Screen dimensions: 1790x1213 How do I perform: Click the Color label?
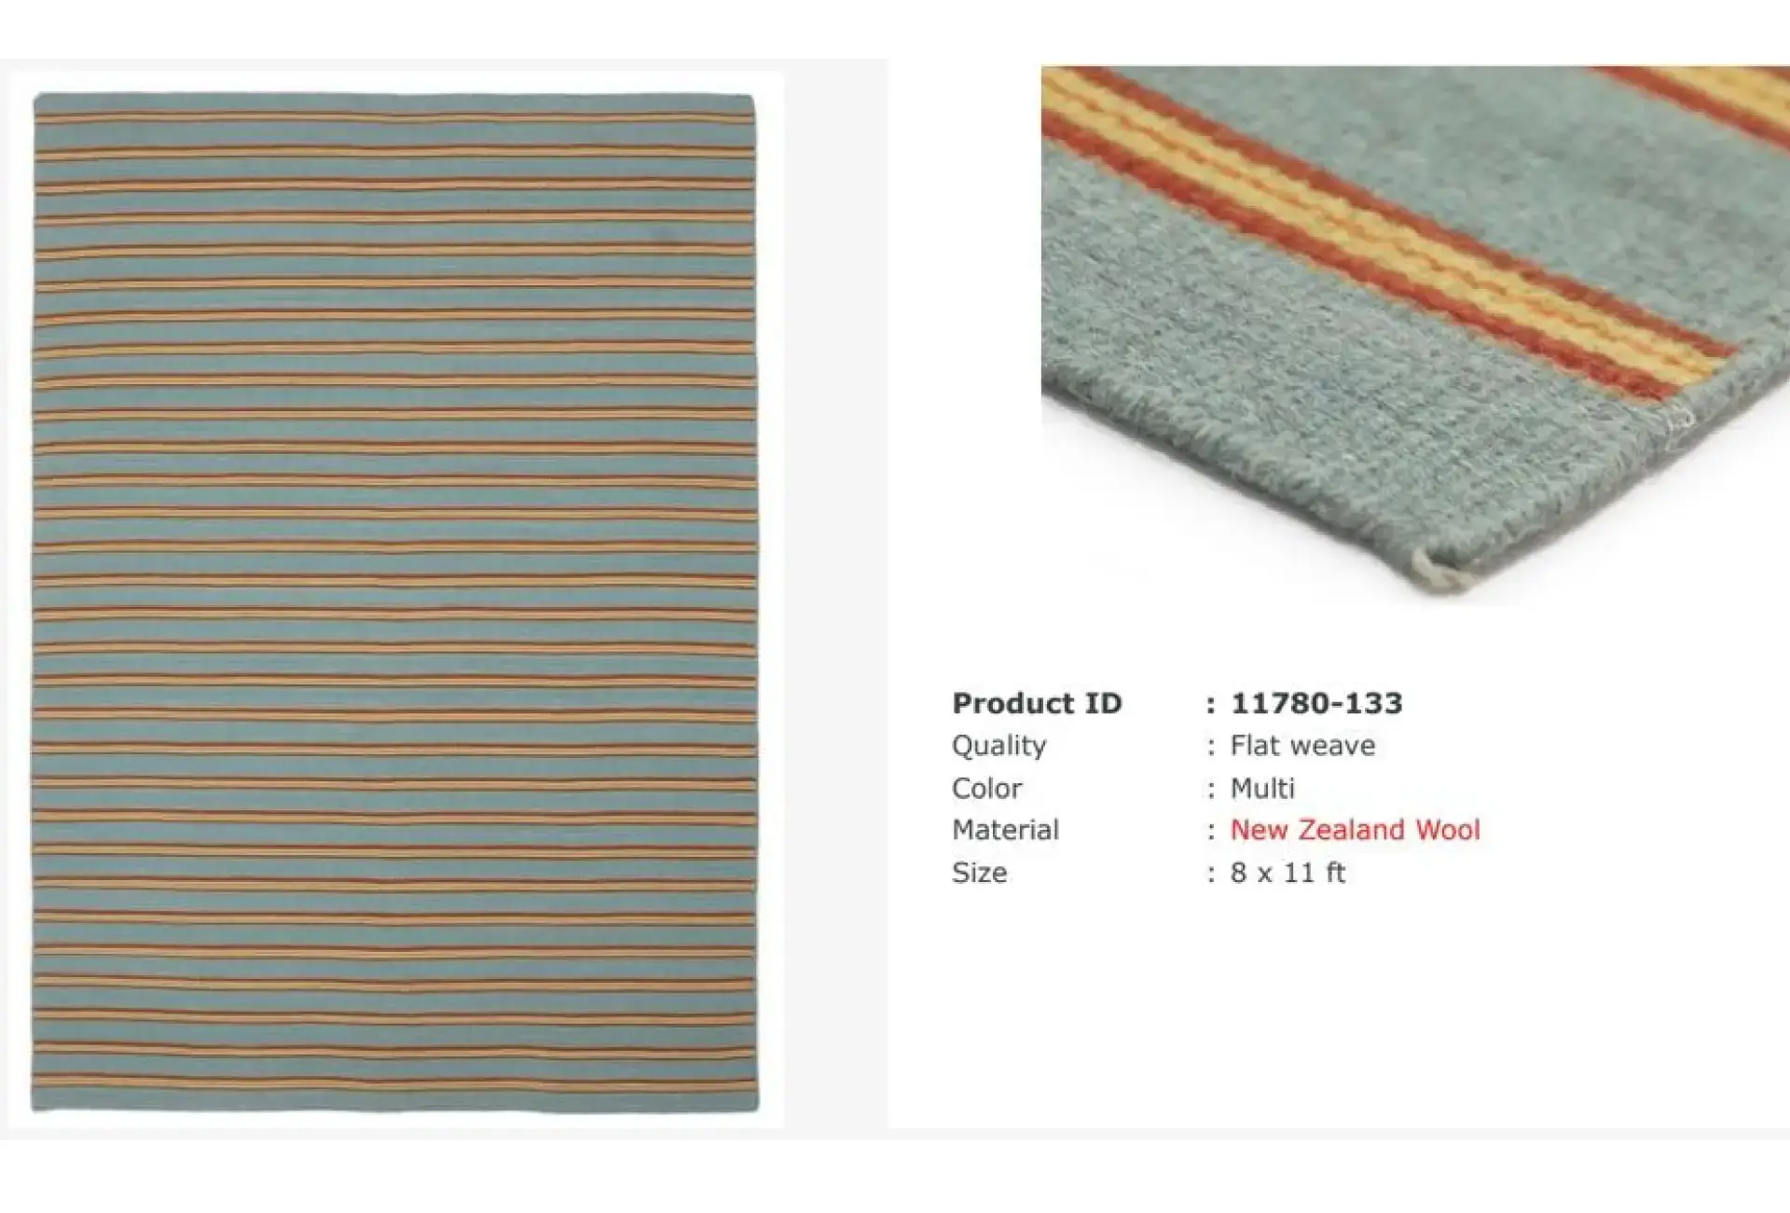(986, 789)
